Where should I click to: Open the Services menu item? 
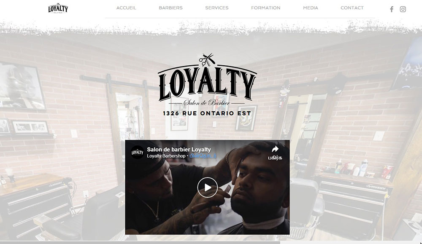(216, 8)
